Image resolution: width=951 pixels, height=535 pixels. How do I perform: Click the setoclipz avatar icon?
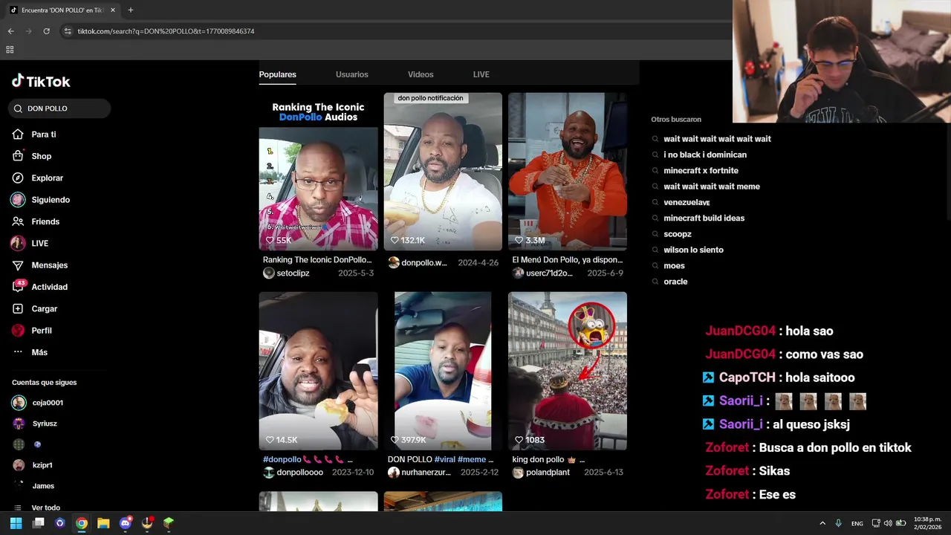269,273
